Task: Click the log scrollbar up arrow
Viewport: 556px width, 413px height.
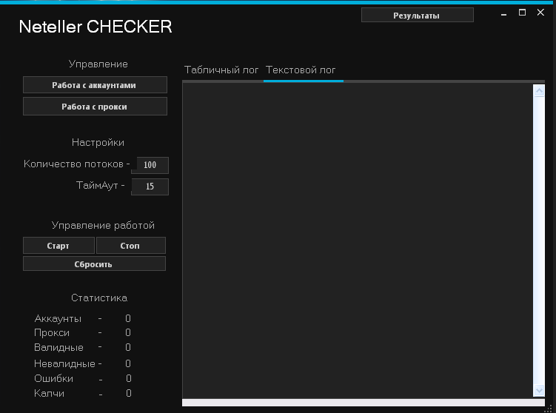Action: 539,91
